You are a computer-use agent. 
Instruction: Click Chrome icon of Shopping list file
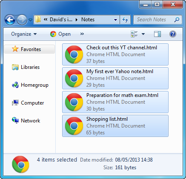[x=74, y=126]
